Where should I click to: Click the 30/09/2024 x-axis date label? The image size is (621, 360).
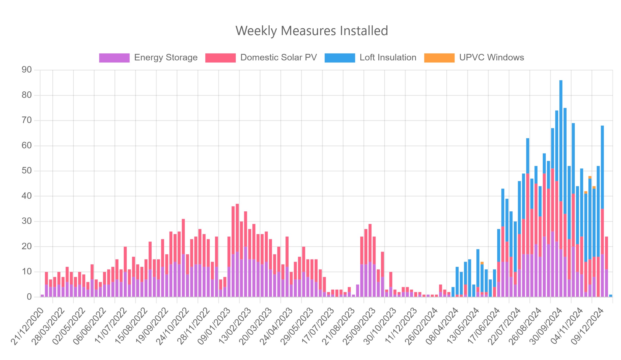tap(546, 326)
